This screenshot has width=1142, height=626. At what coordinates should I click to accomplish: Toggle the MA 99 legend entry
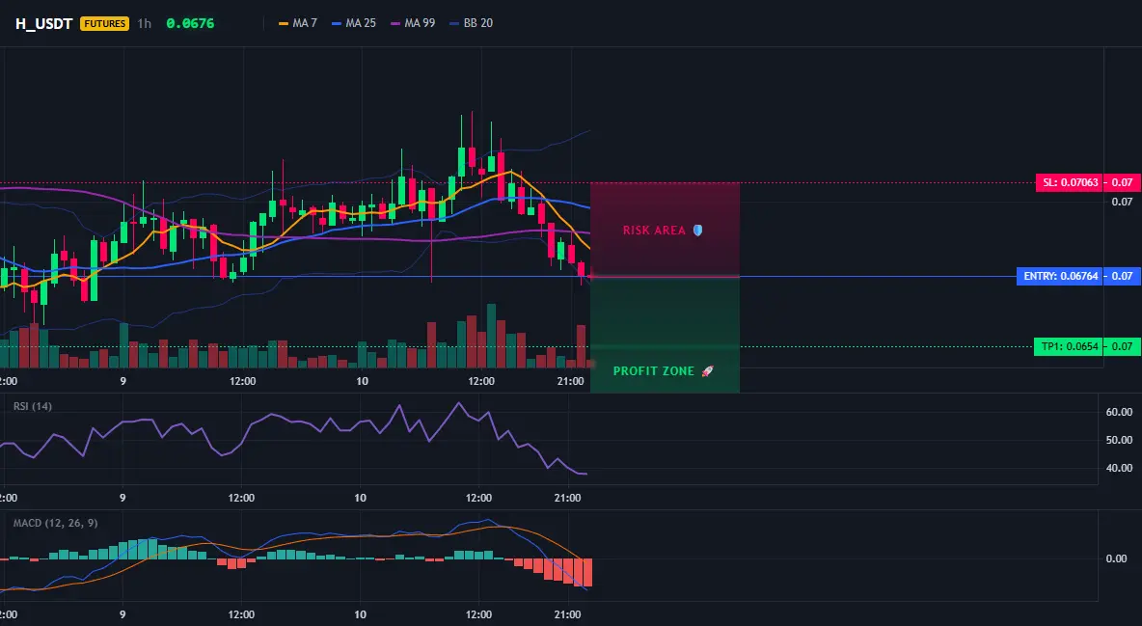(x=413, y=23)
